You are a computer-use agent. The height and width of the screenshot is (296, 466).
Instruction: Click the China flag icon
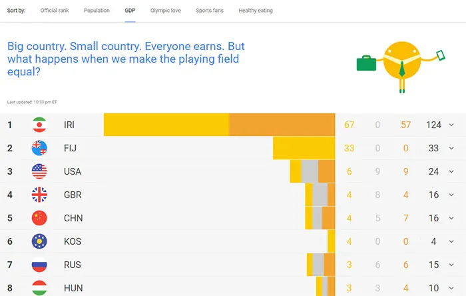click(39, 218)
